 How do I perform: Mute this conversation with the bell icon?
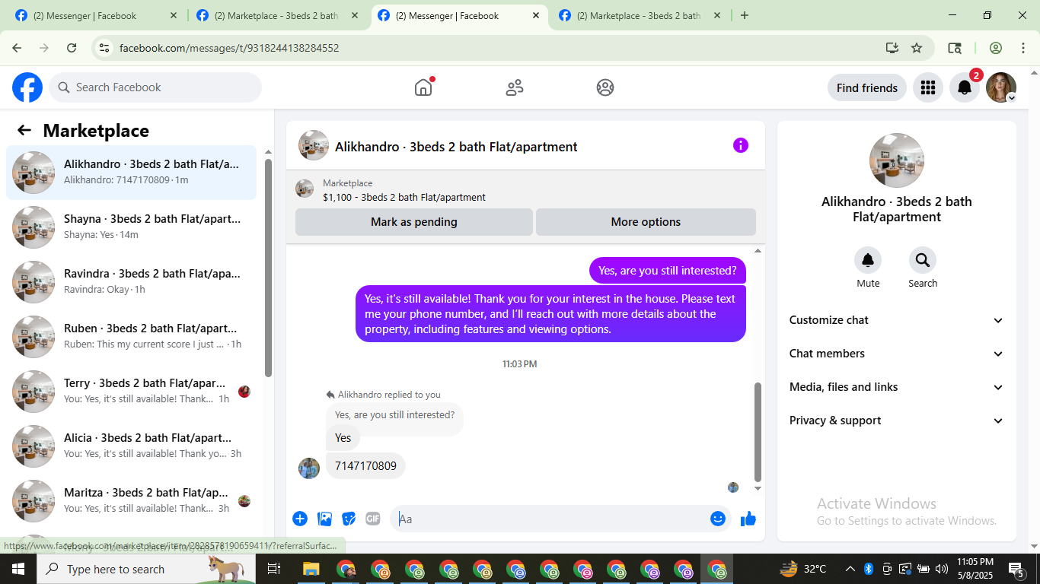tap(868, 260)
